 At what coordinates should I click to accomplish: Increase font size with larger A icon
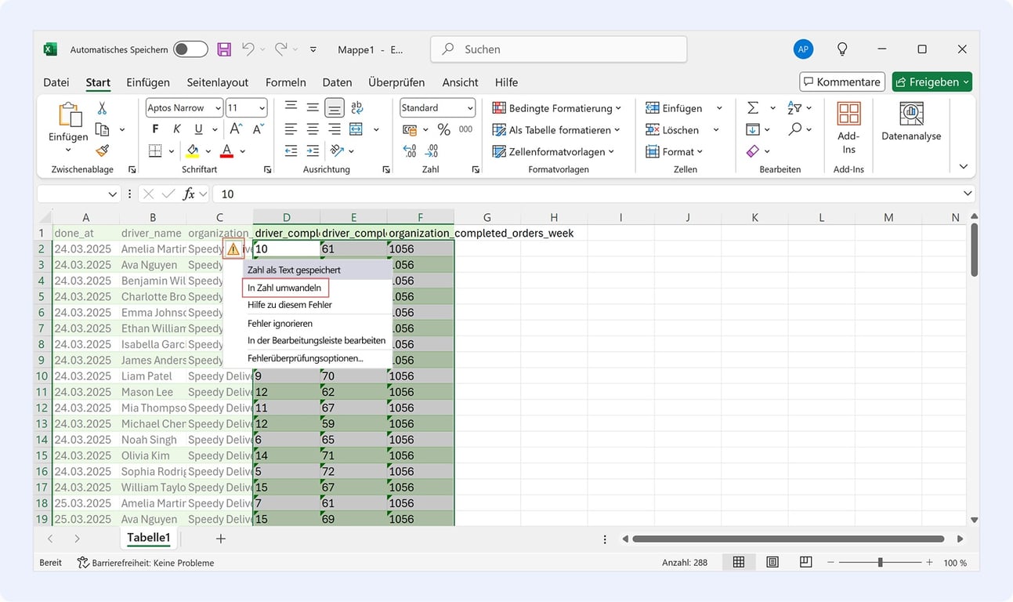(x=236, y=129)
